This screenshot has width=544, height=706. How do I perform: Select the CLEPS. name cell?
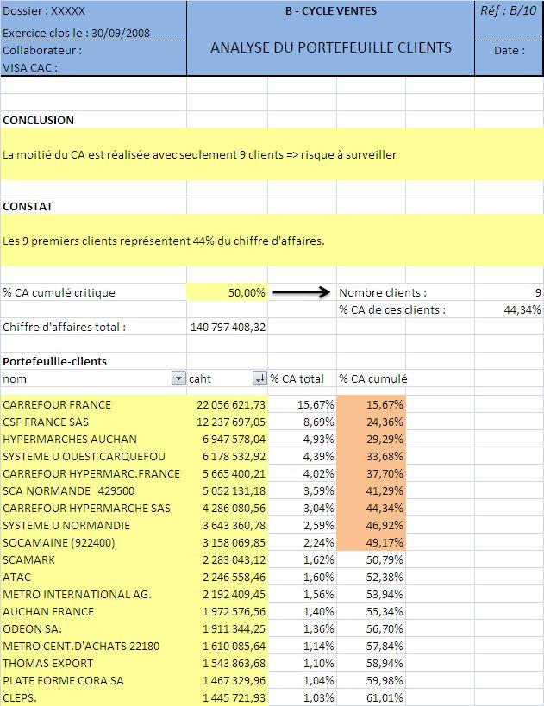(x=94, y=697)
